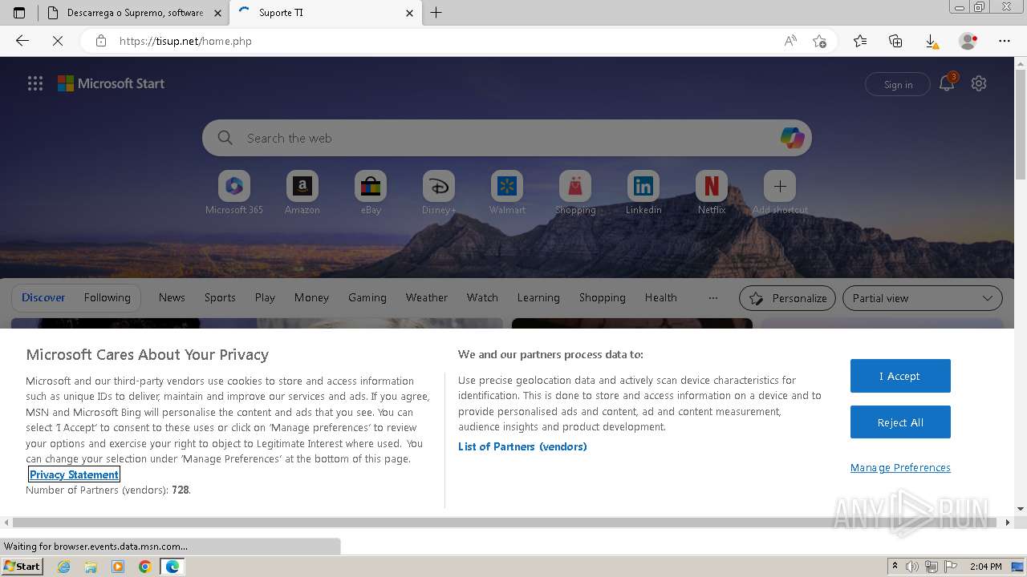Open Microsoft 365 shortcut
This screenshot has height=577, width=1027.
[x=234, y=186]
